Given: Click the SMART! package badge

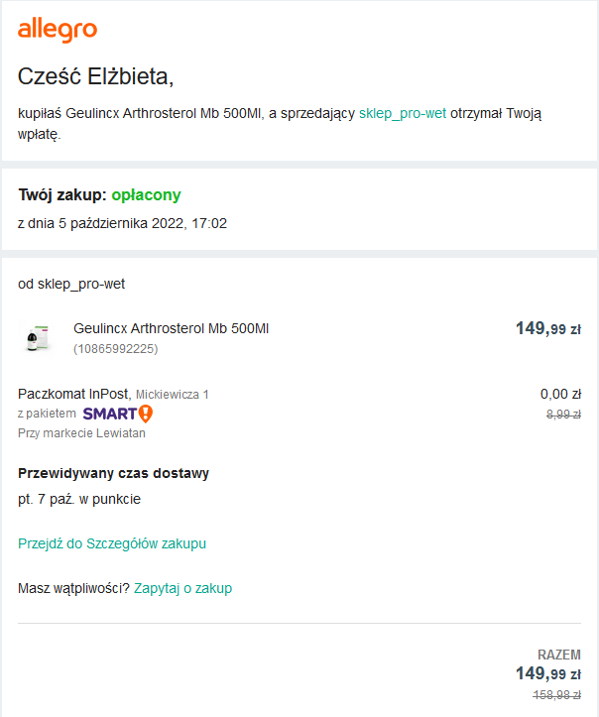Looking at the screenshot, I should click(x=117, y=414).
